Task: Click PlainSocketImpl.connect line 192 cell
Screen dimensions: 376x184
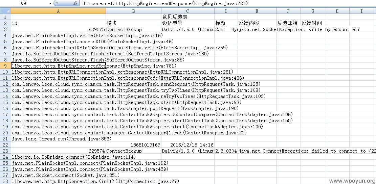Action: (58, 163)
